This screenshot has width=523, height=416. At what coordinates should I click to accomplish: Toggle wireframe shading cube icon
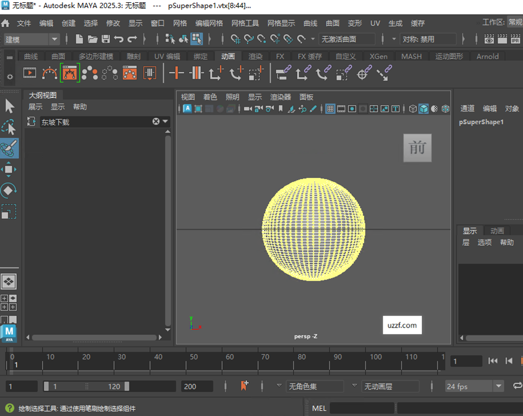tap(413, 109)
